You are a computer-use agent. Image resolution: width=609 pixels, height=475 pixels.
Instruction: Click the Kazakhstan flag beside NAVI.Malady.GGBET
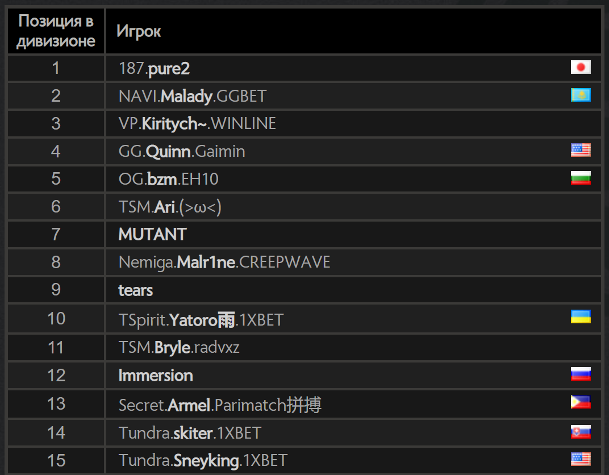tap(581, 95)
